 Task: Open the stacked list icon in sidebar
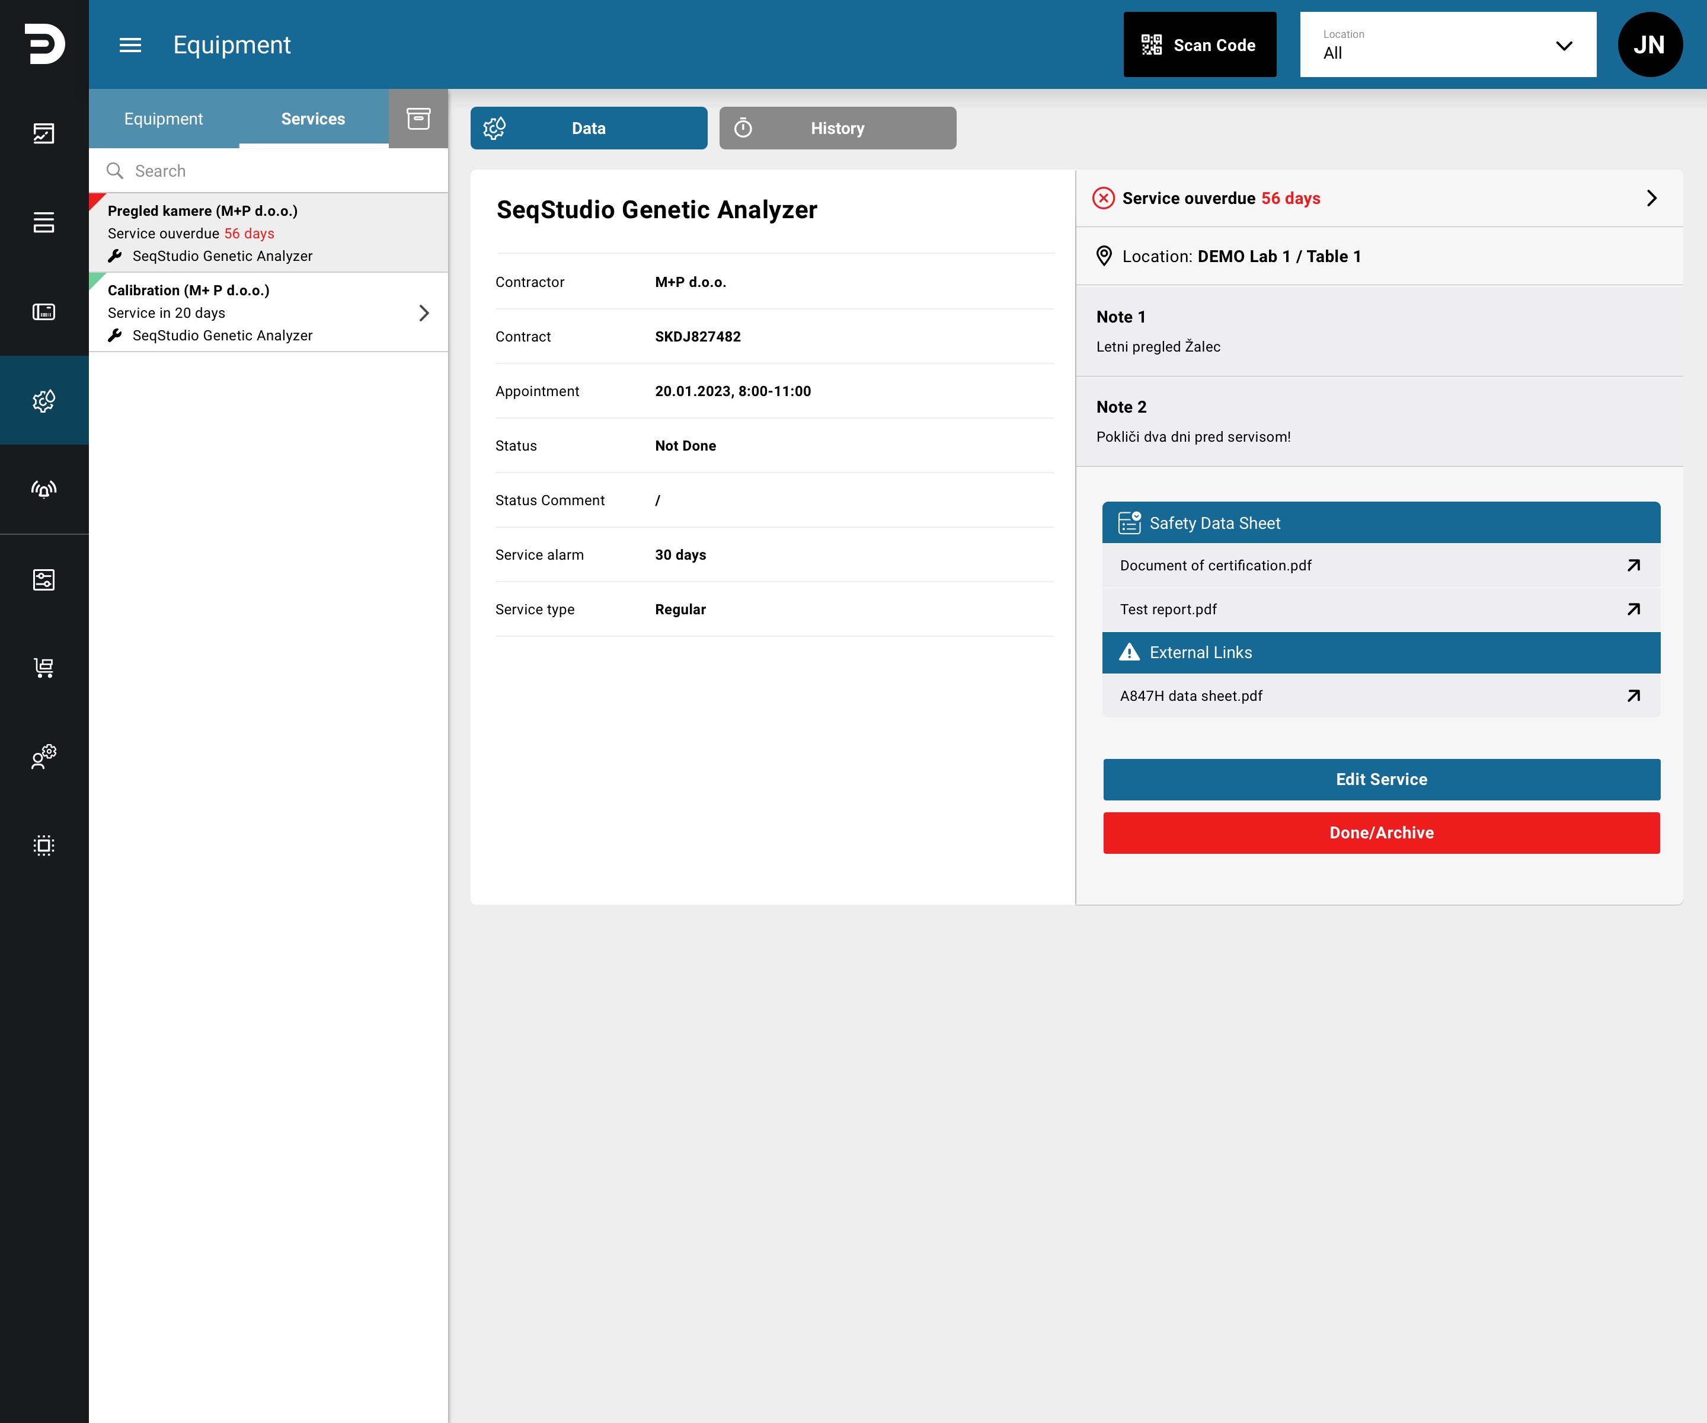pyautogui.click(x=44, y=222)
